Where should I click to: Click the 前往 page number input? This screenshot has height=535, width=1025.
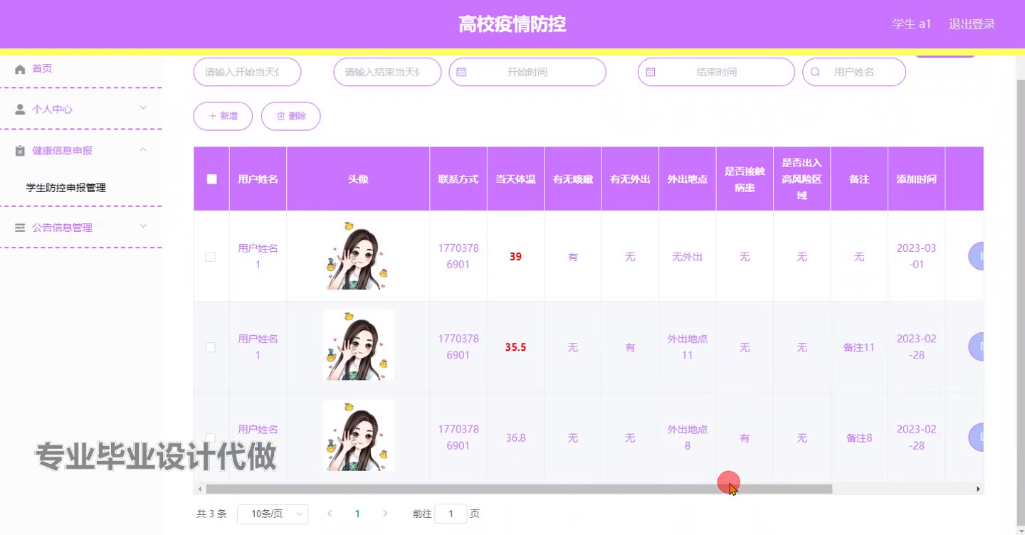(451, 514)
